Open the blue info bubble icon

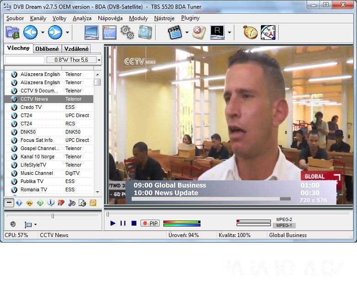click(x=51, y=203)
